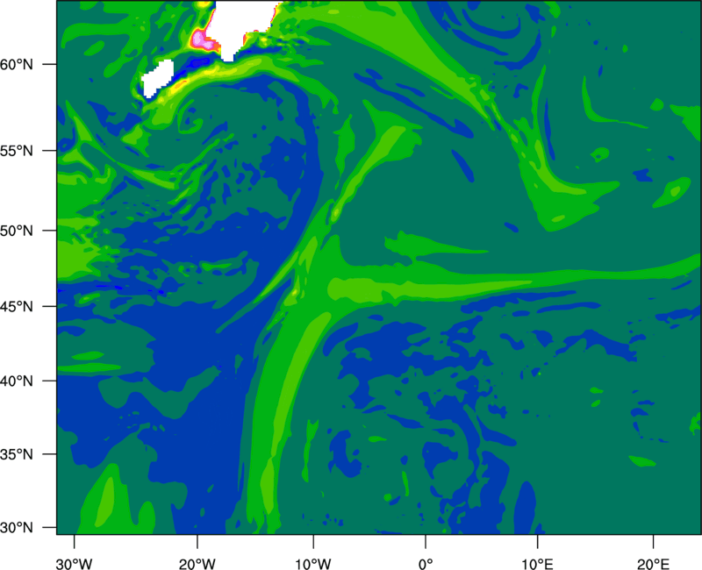The width and height of the screenshot is (702, 570).
Task: Click the small white masked patch near 59°N
Action: pos(158,79)
